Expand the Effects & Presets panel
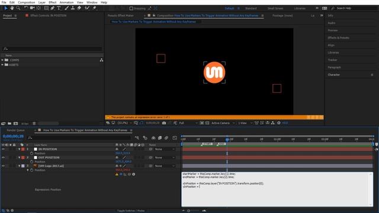The width and height of the screenshot is (379, 213). coord(338,38)
